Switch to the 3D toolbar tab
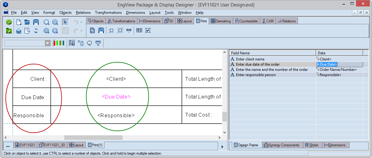This screenshot has height=158, width=372. point(169,21)
